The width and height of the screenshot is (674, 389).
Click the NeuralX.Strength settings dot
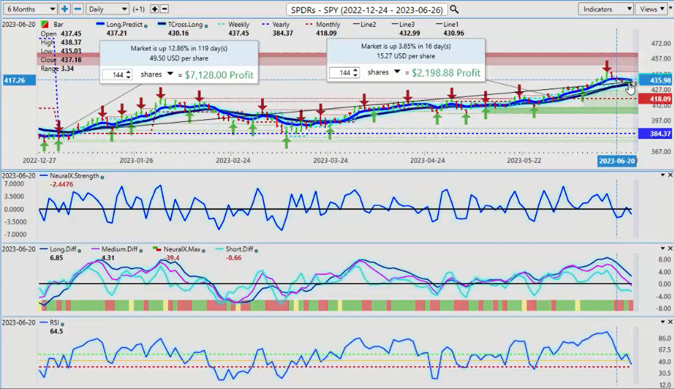(x=102, y=177)
